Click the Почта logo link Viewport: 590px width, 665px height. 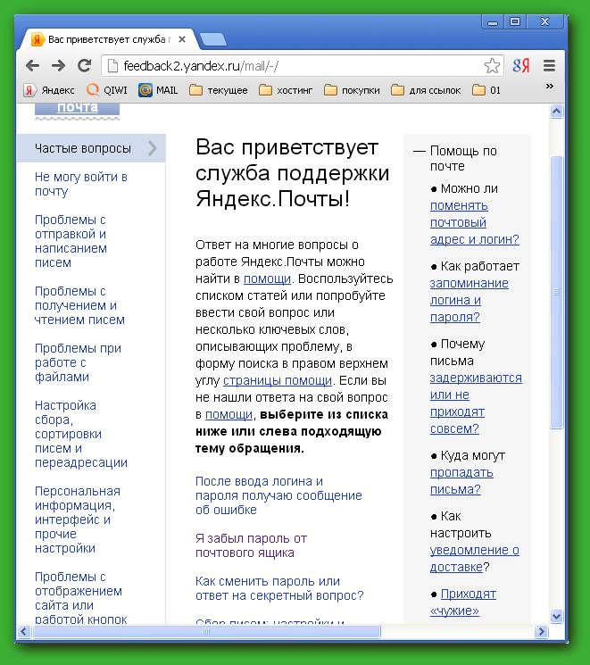click(x=77, y=108)
